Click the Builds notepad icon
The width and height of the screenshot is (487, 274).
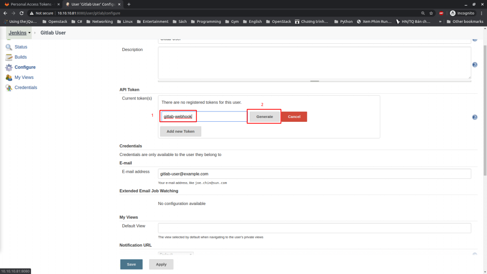[x=9, y=57]
